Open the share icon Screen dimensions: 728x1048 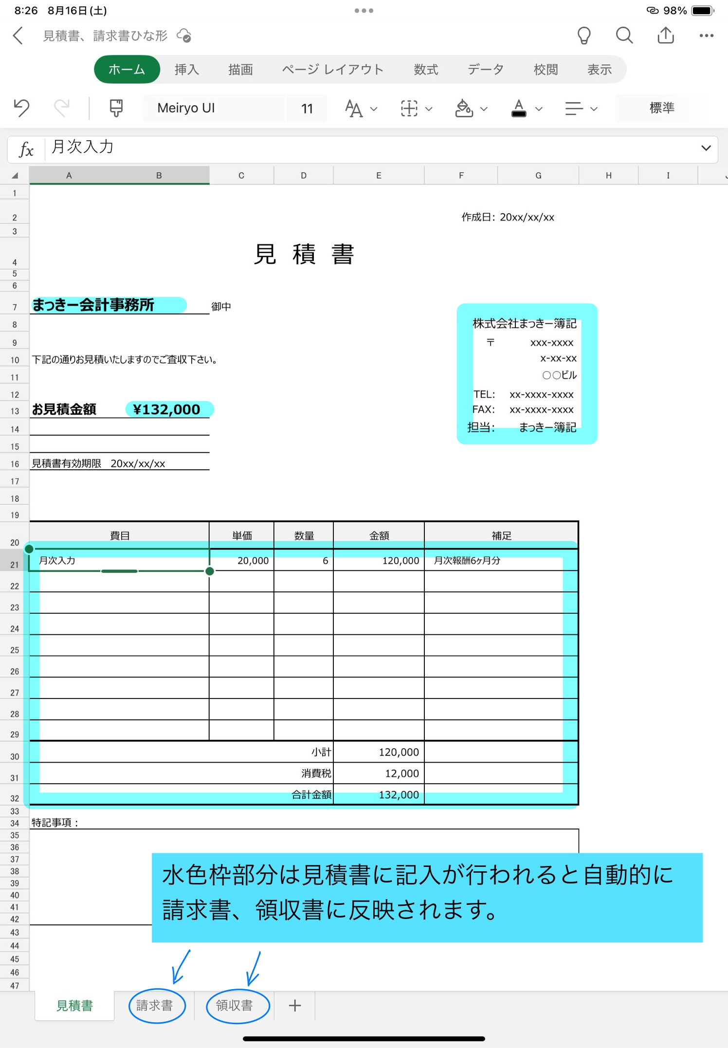pyautogui.click(x=666, y=36)
